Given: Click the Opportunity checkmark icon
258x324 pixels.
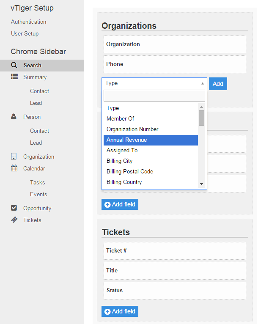Looking at the screenshot, I should (x=14, y=208).
